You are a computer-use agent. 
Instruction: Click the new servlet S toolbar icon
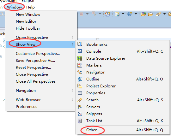pos(130,14)
